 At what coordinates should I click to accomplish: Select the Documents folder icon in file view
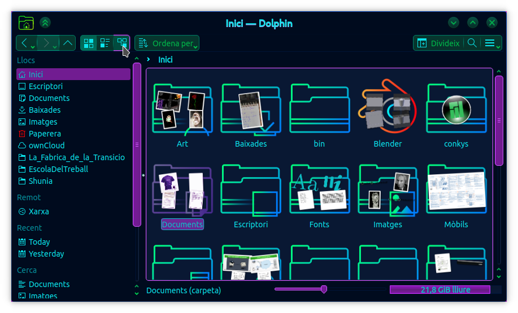click(x=182, y=189)
